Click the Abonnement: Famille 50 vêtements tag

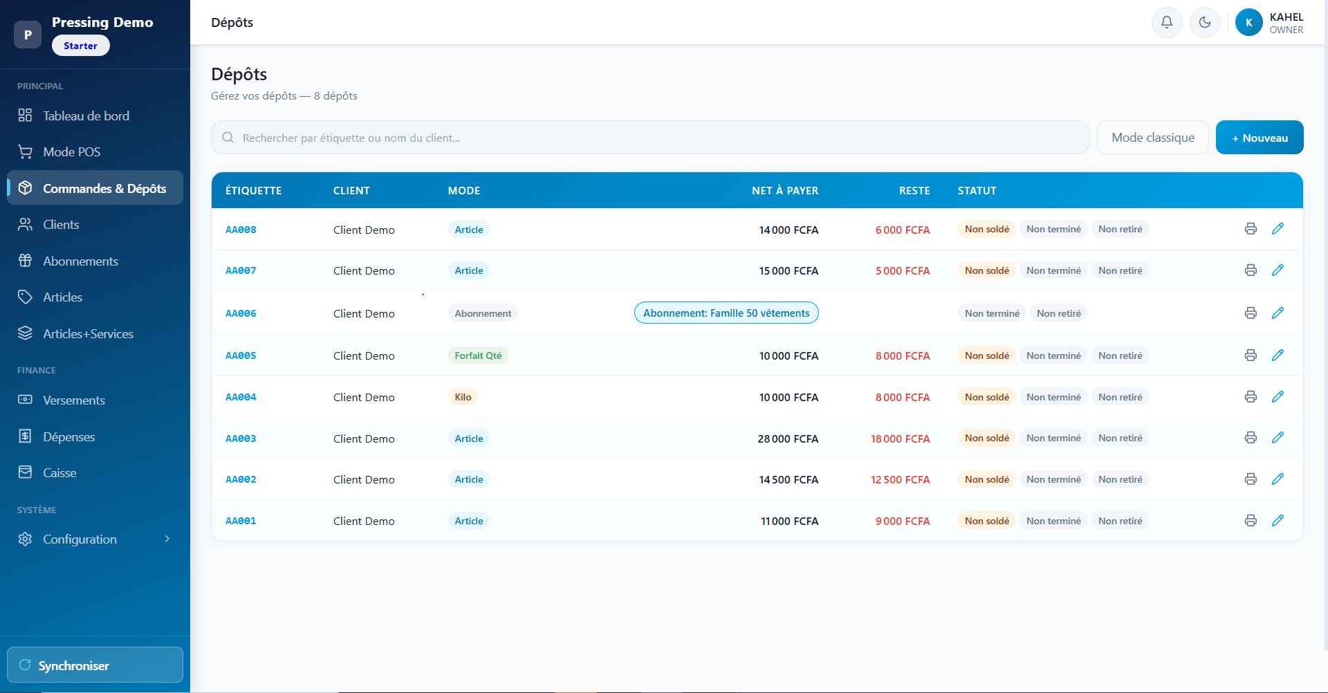click(x=726, y=313)
